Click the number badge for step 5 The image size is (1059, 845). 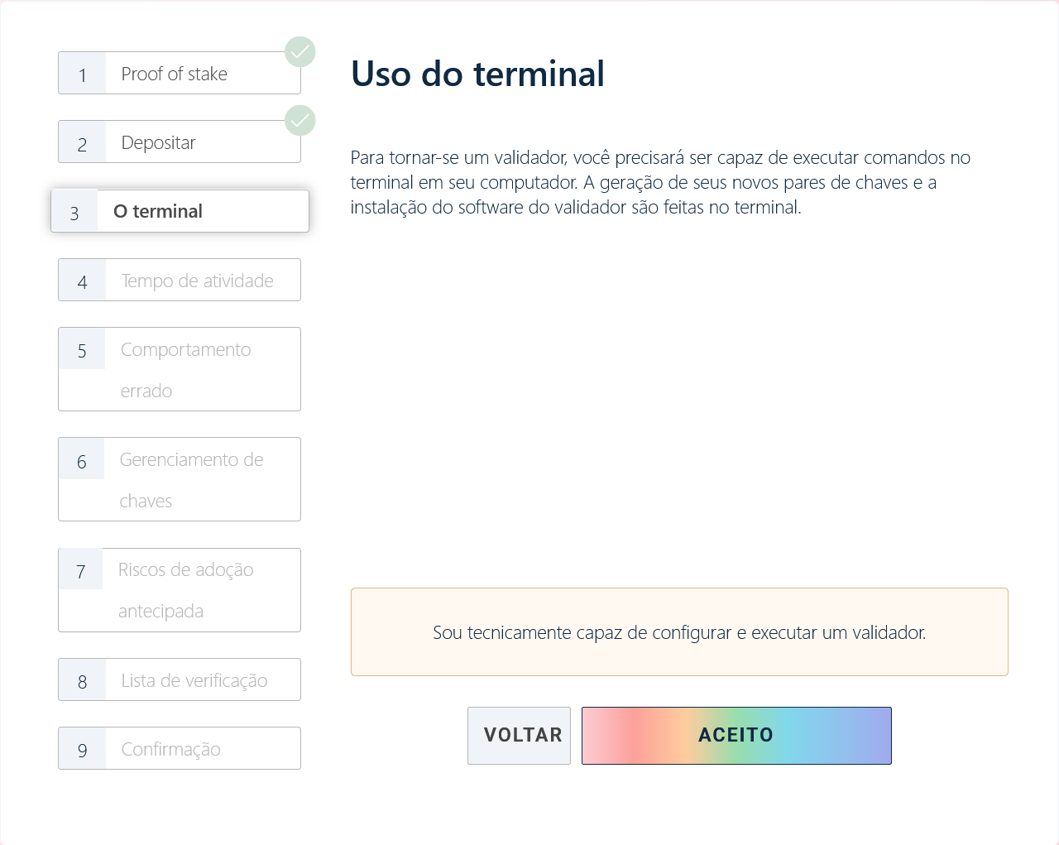click(81, 348)
